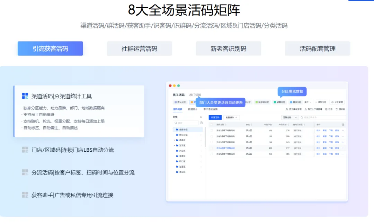Open table column settings gear icon

(343, 125)
